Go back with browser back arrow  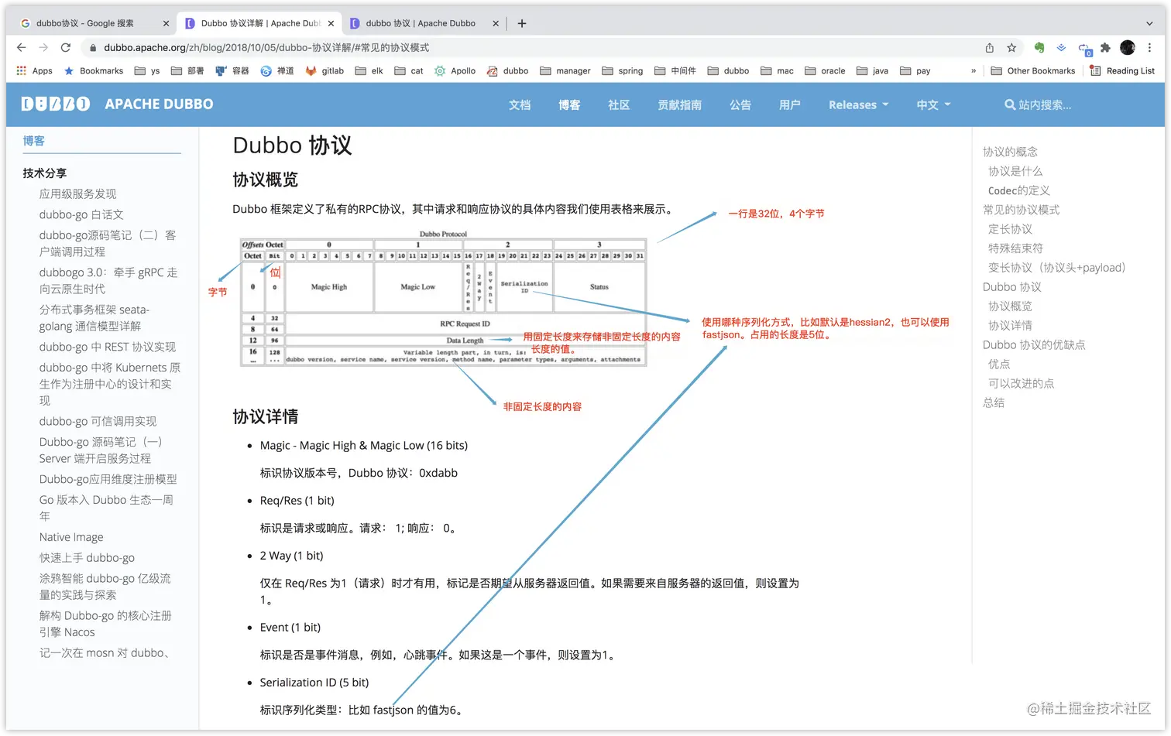click(x=21, y=48)
